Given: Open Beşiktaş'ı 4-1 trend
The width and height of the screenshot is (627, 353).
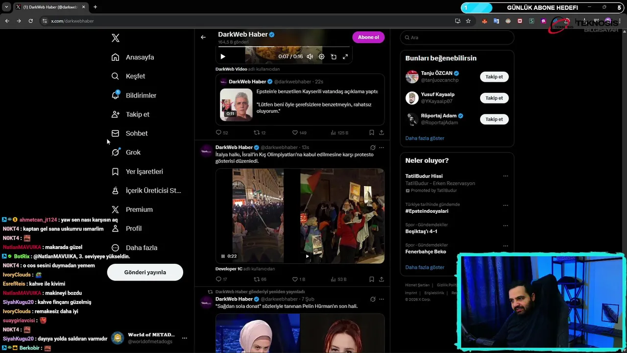Looking at the screenshot, I should tap(421, 231).
